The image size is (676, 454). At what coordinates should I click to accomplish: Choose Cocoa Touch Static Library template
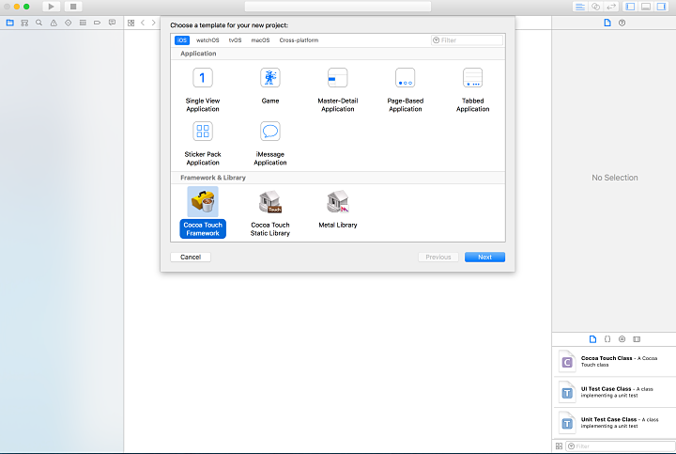pos(270,213)
